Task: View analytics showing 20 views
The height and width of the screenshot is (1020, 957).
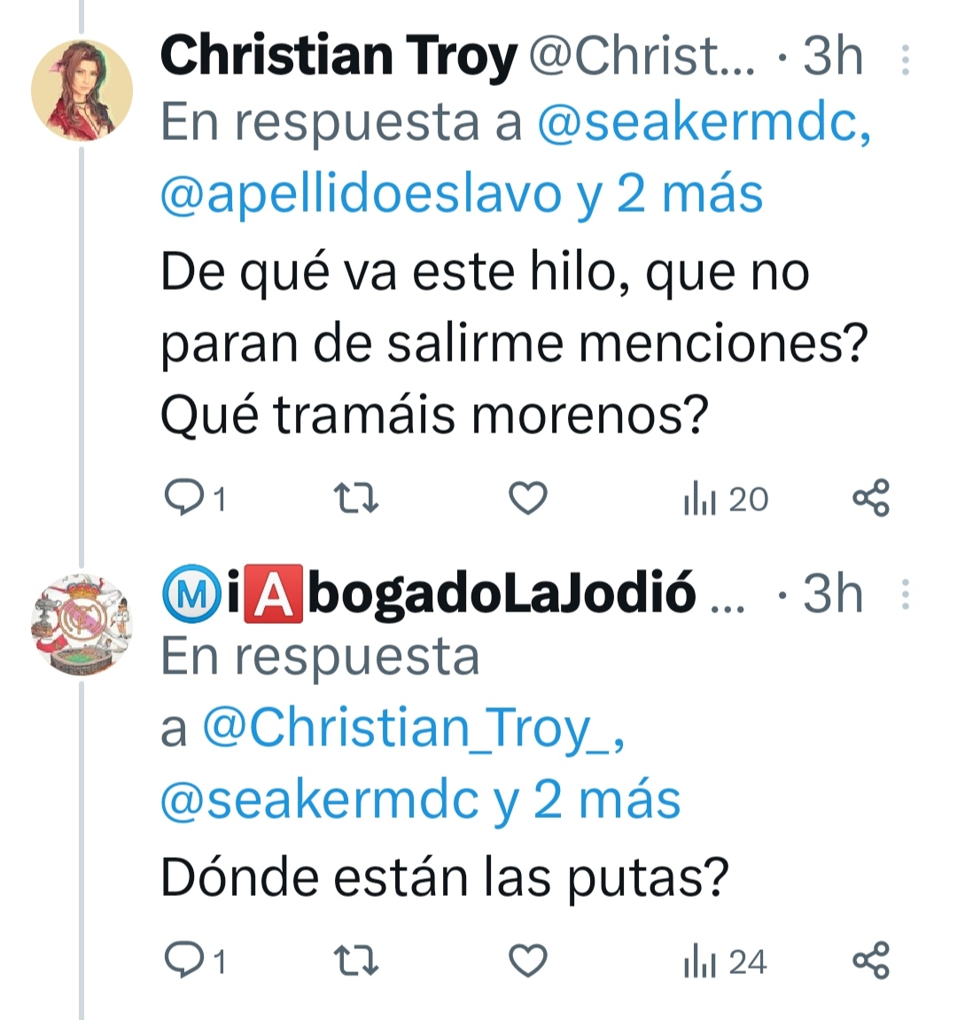Action: (x=726, y=500)
